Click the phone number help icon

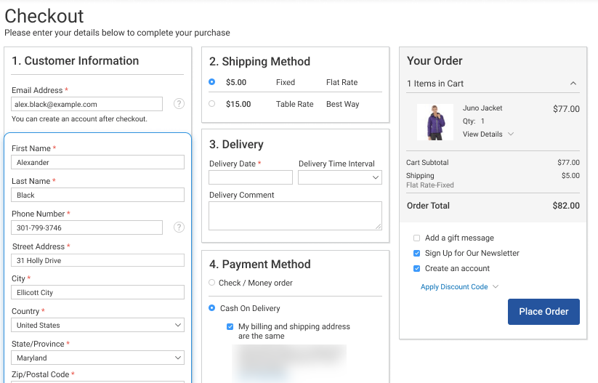[179, 227]
